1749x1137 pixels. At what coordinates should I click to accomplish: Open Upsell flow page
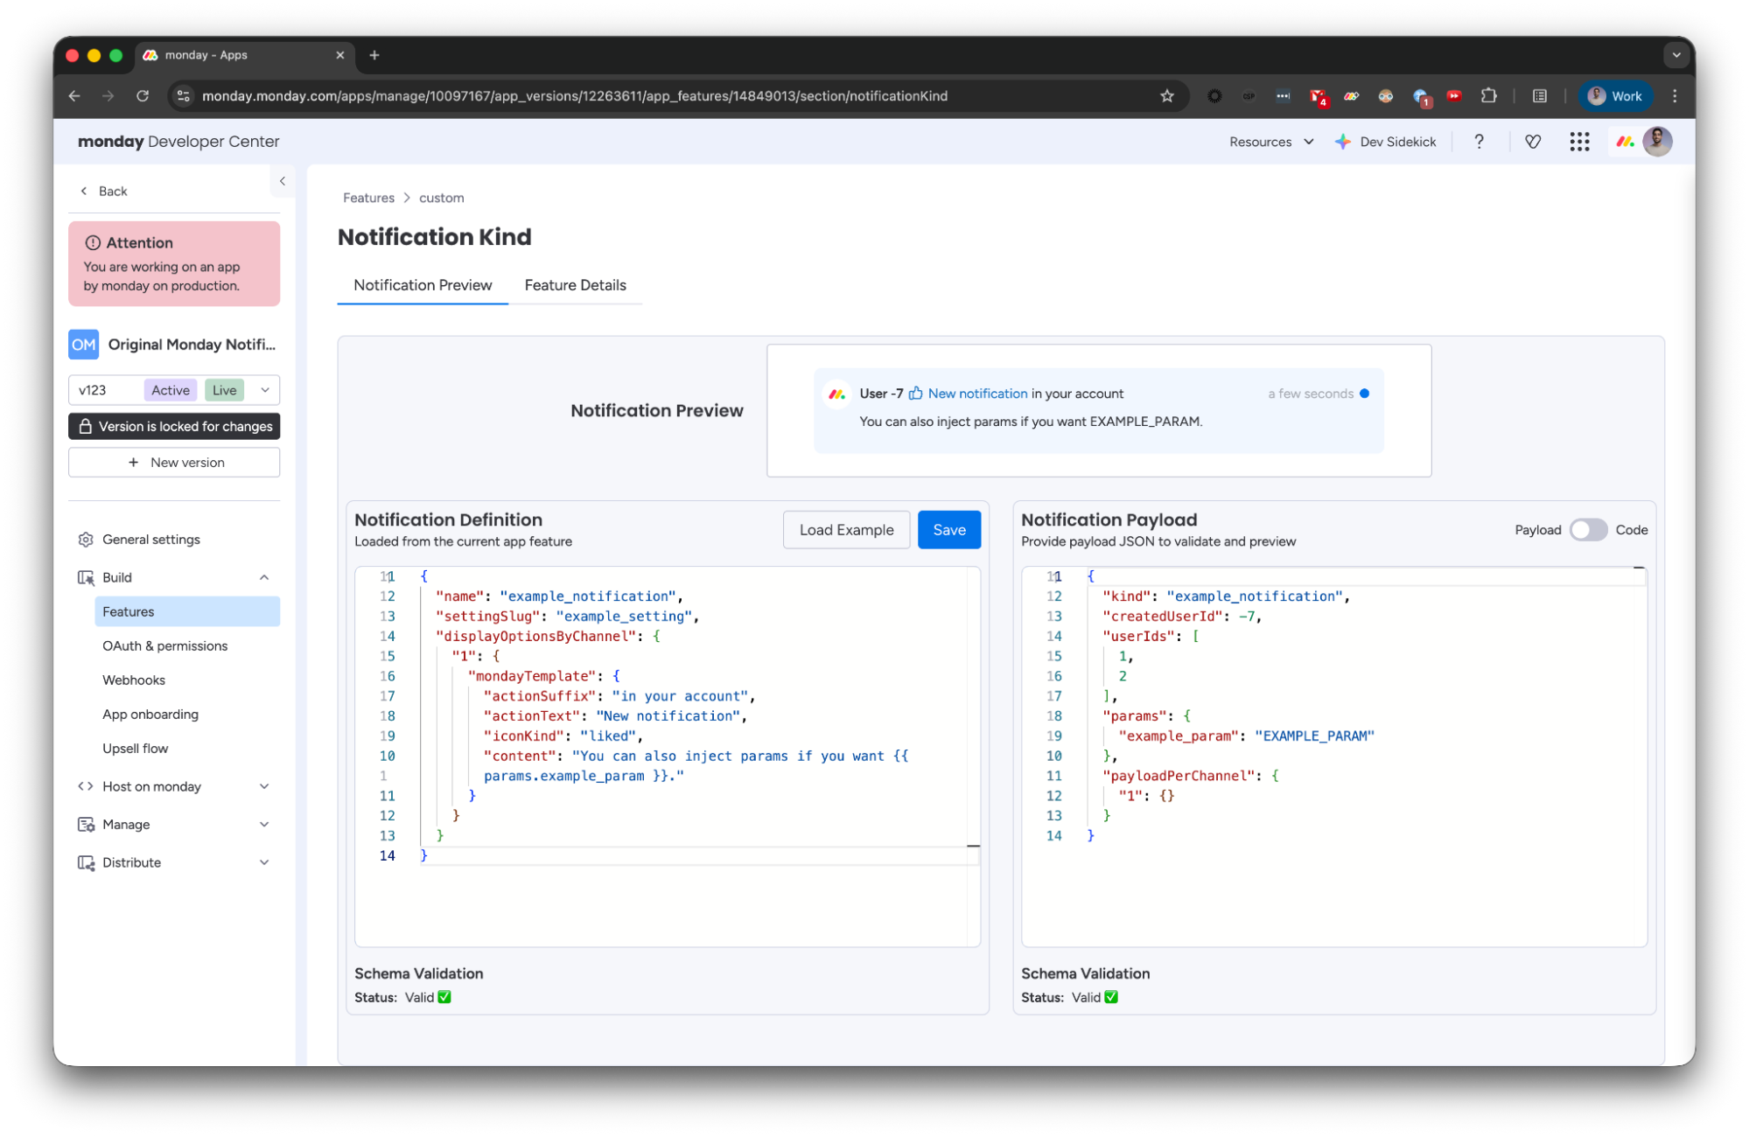136,749
